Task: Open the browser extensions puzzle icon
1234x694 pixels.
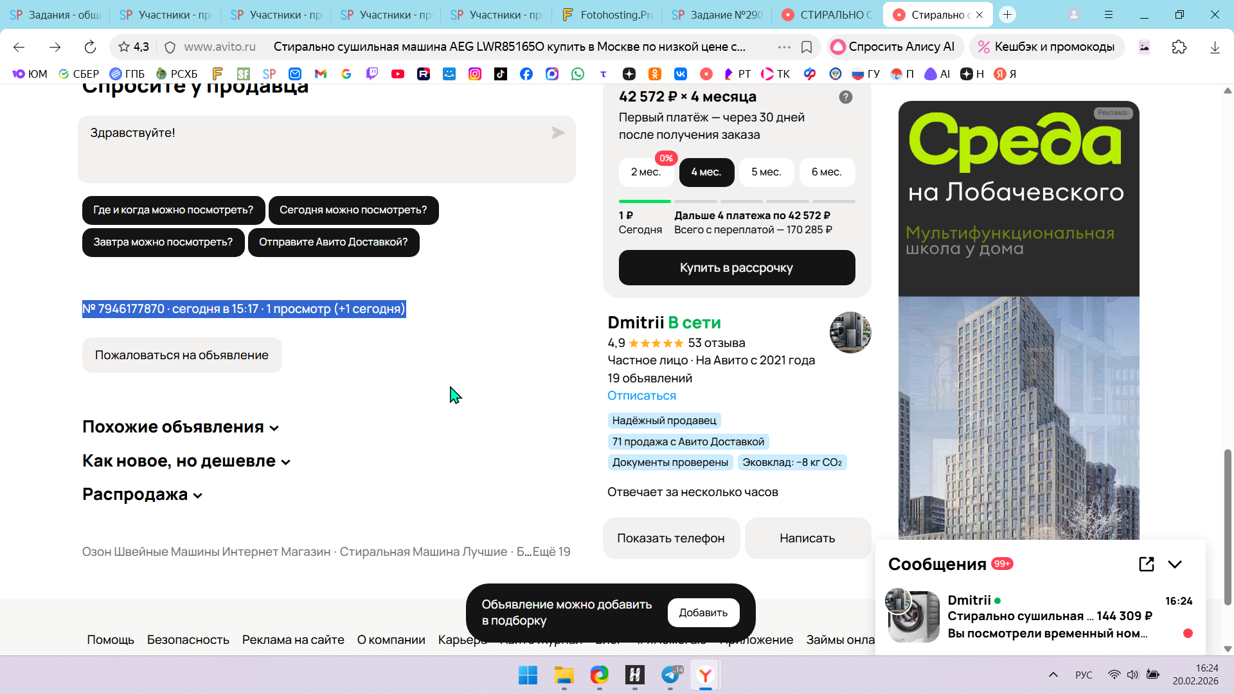Action: point(1179,47)
